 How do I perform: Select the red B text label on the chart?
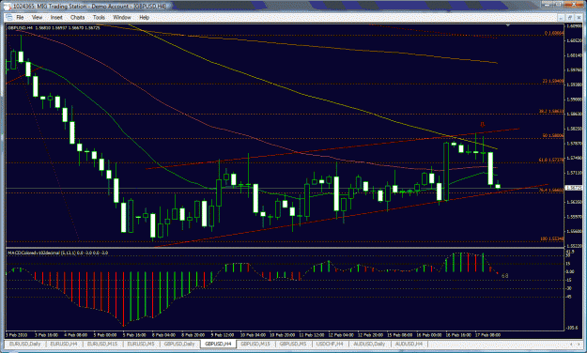coord(483,124)
